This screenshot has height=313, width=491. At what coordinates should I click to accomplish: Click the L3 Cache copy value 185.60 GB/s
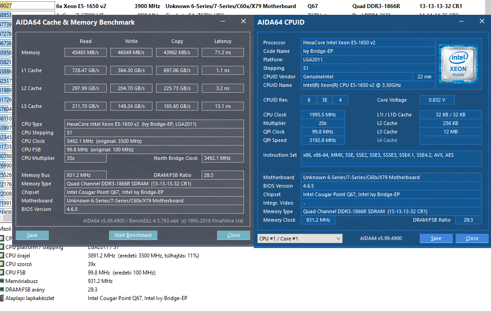click(x=177, y=106)
